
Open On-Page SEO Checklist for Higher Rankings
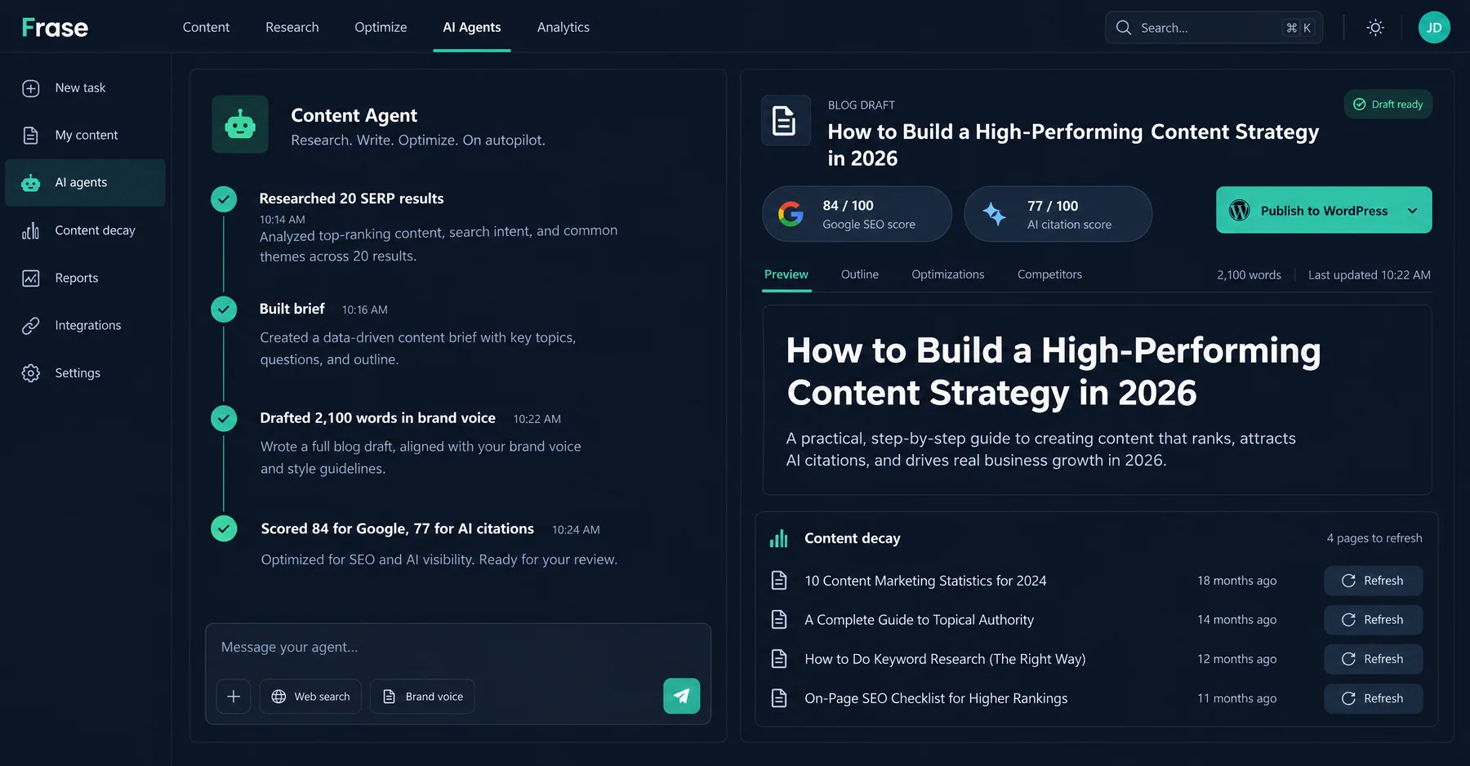[x=936, y=698]
